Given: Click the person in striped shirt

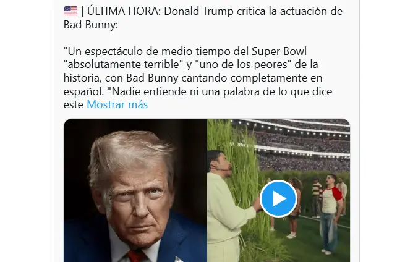Looking at the screenshot, I should coord(316,199).
